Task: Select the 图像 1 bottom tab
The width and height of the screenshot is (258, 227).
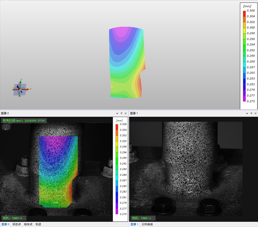Action: click(134, 224)
